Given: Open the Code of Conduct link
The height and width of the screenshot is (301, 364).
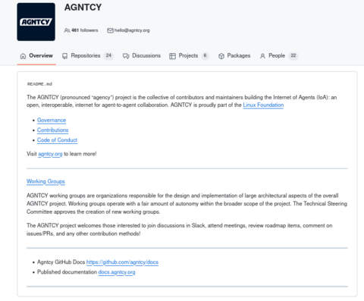Looking at the screenshot, I should (57, 140).
